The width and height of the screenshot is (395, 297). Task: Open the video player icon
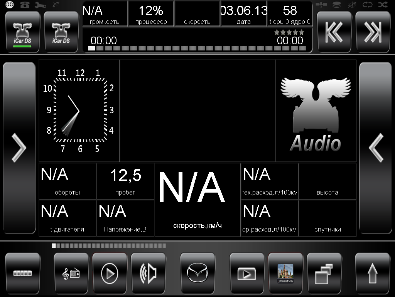(x=247, y=273)
